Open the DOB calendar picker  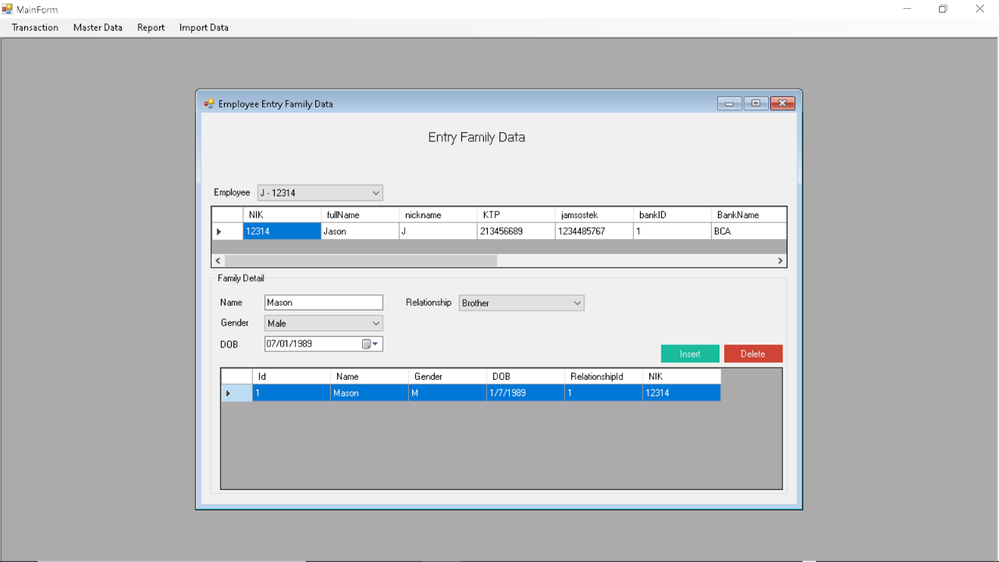click(x=370, y=344)
